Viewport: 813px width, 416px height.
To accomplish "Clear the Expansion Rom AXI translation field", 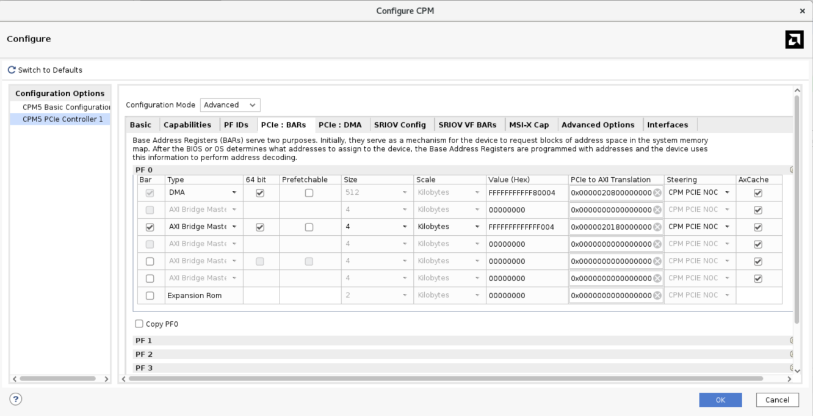I will 657,296.
